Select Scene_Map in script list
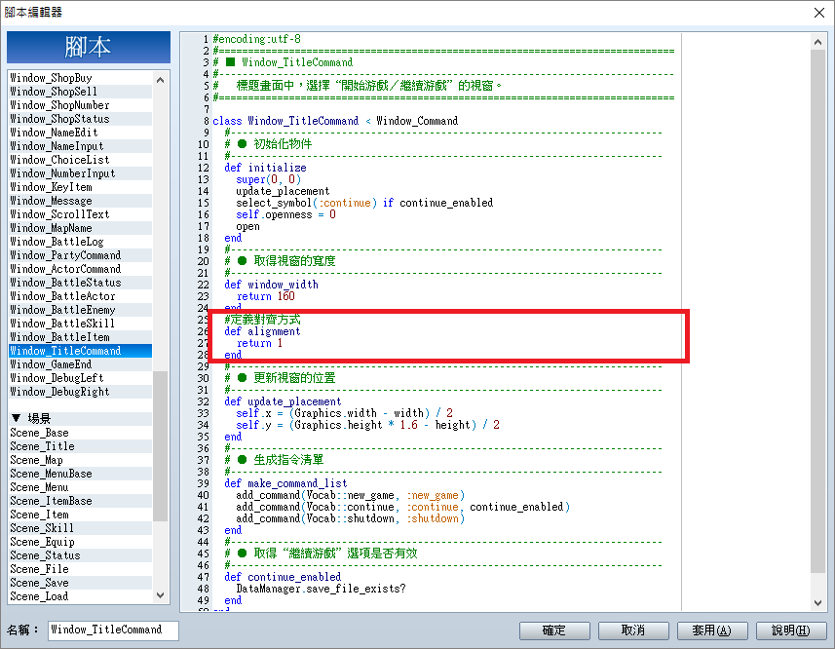 click(81, 460)
